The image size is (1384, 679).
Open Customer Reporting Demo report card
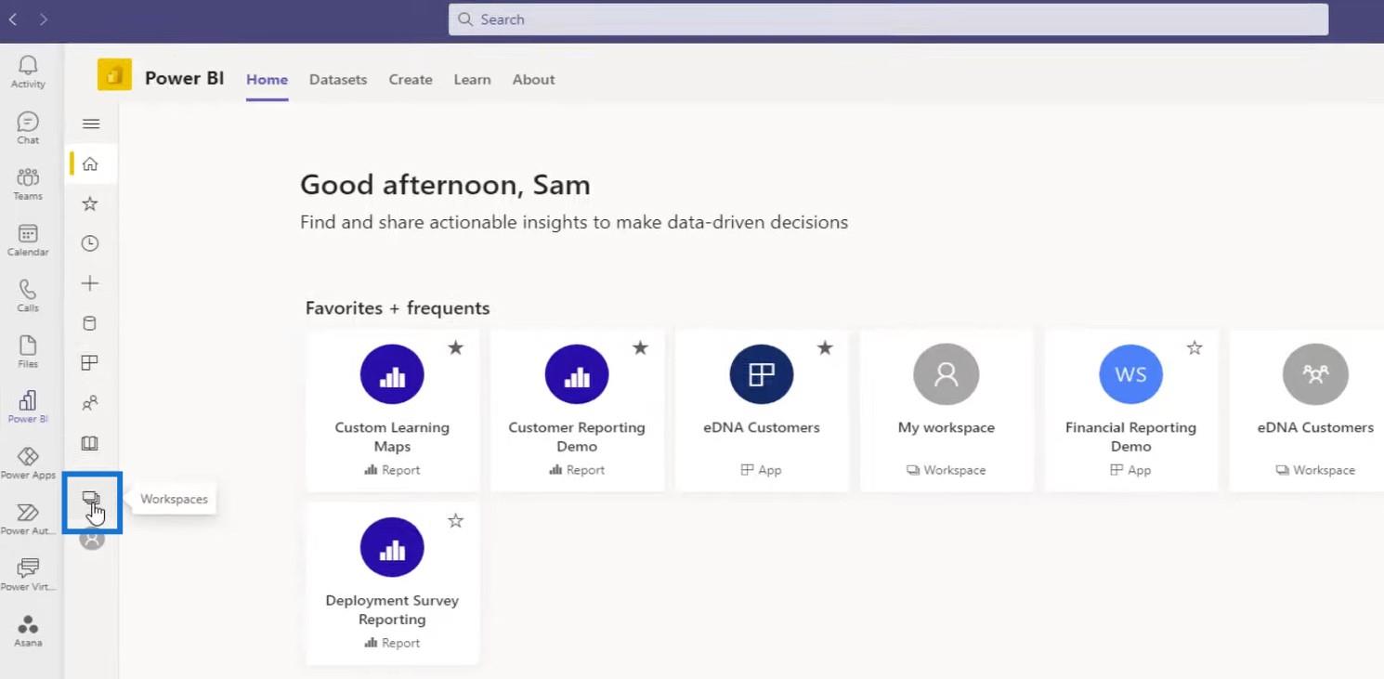(x=577, y=411)
